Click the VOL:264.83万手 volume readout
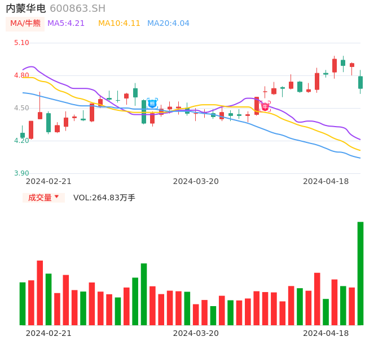 (x=104, y=198)
